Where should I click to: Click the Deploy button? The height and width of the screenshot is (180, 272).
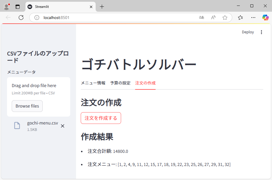tap(248, 32)
